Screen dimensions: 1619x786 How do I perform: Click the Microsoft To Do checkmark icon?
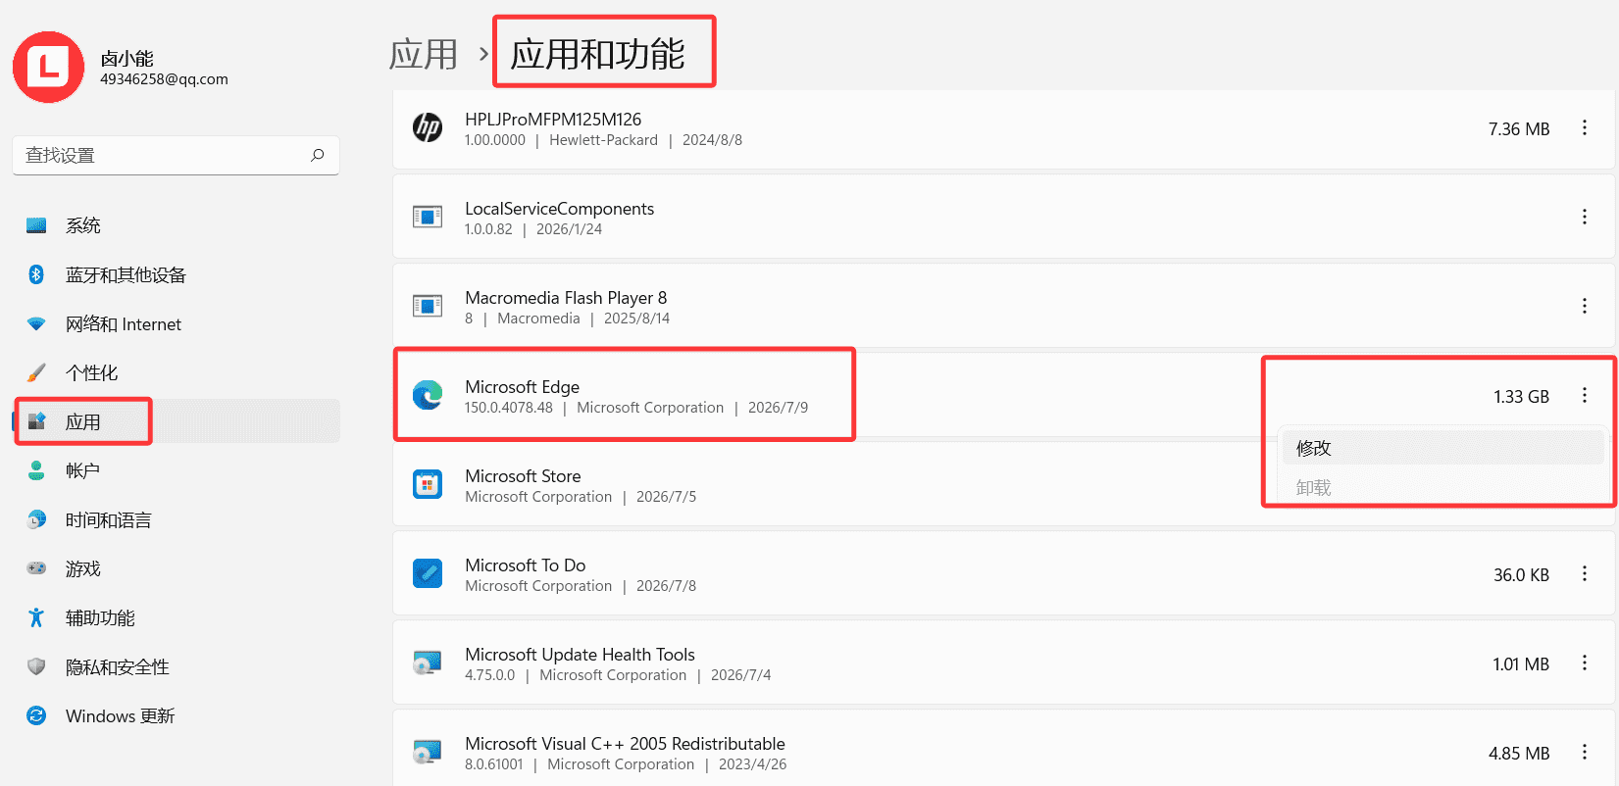pyautogui.click(x=428, y=573)
